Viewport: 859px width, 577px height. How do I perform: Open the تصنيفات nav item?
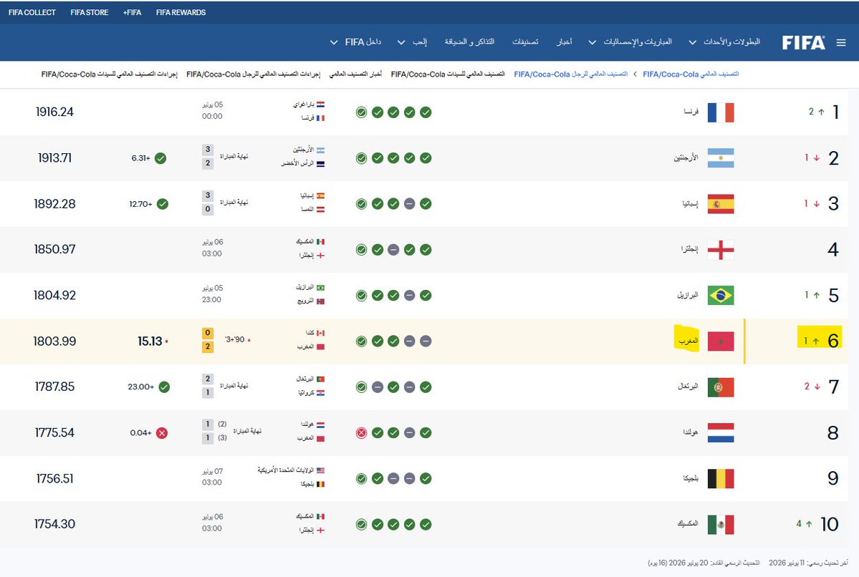tap(525, 42)
